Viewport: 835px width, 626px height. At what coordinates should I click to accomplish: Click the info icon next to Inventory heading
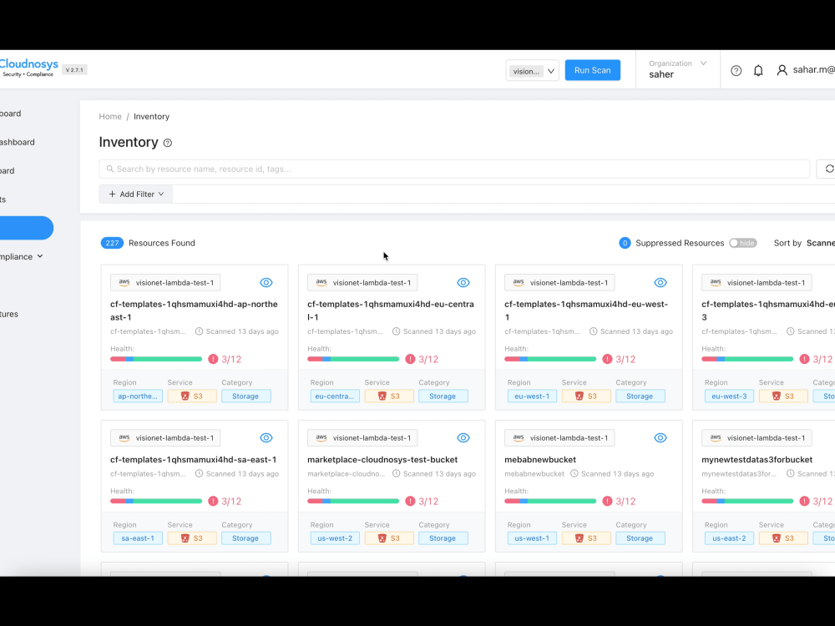pos(166,143)
